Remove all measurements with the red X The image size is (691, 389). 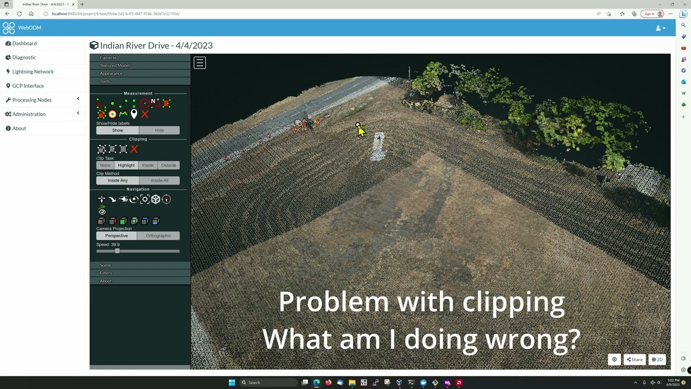pyautogui.click(x=145, y=114)
